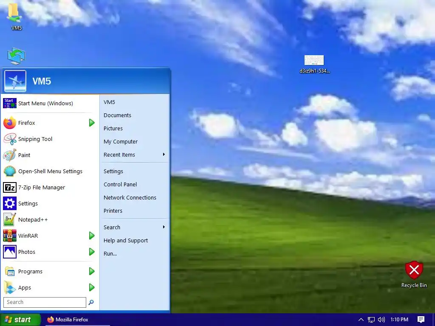This screenshot has width=435, height=326.
Task: Launch Snipping Tool scissors icon
Action: [10, 139]
